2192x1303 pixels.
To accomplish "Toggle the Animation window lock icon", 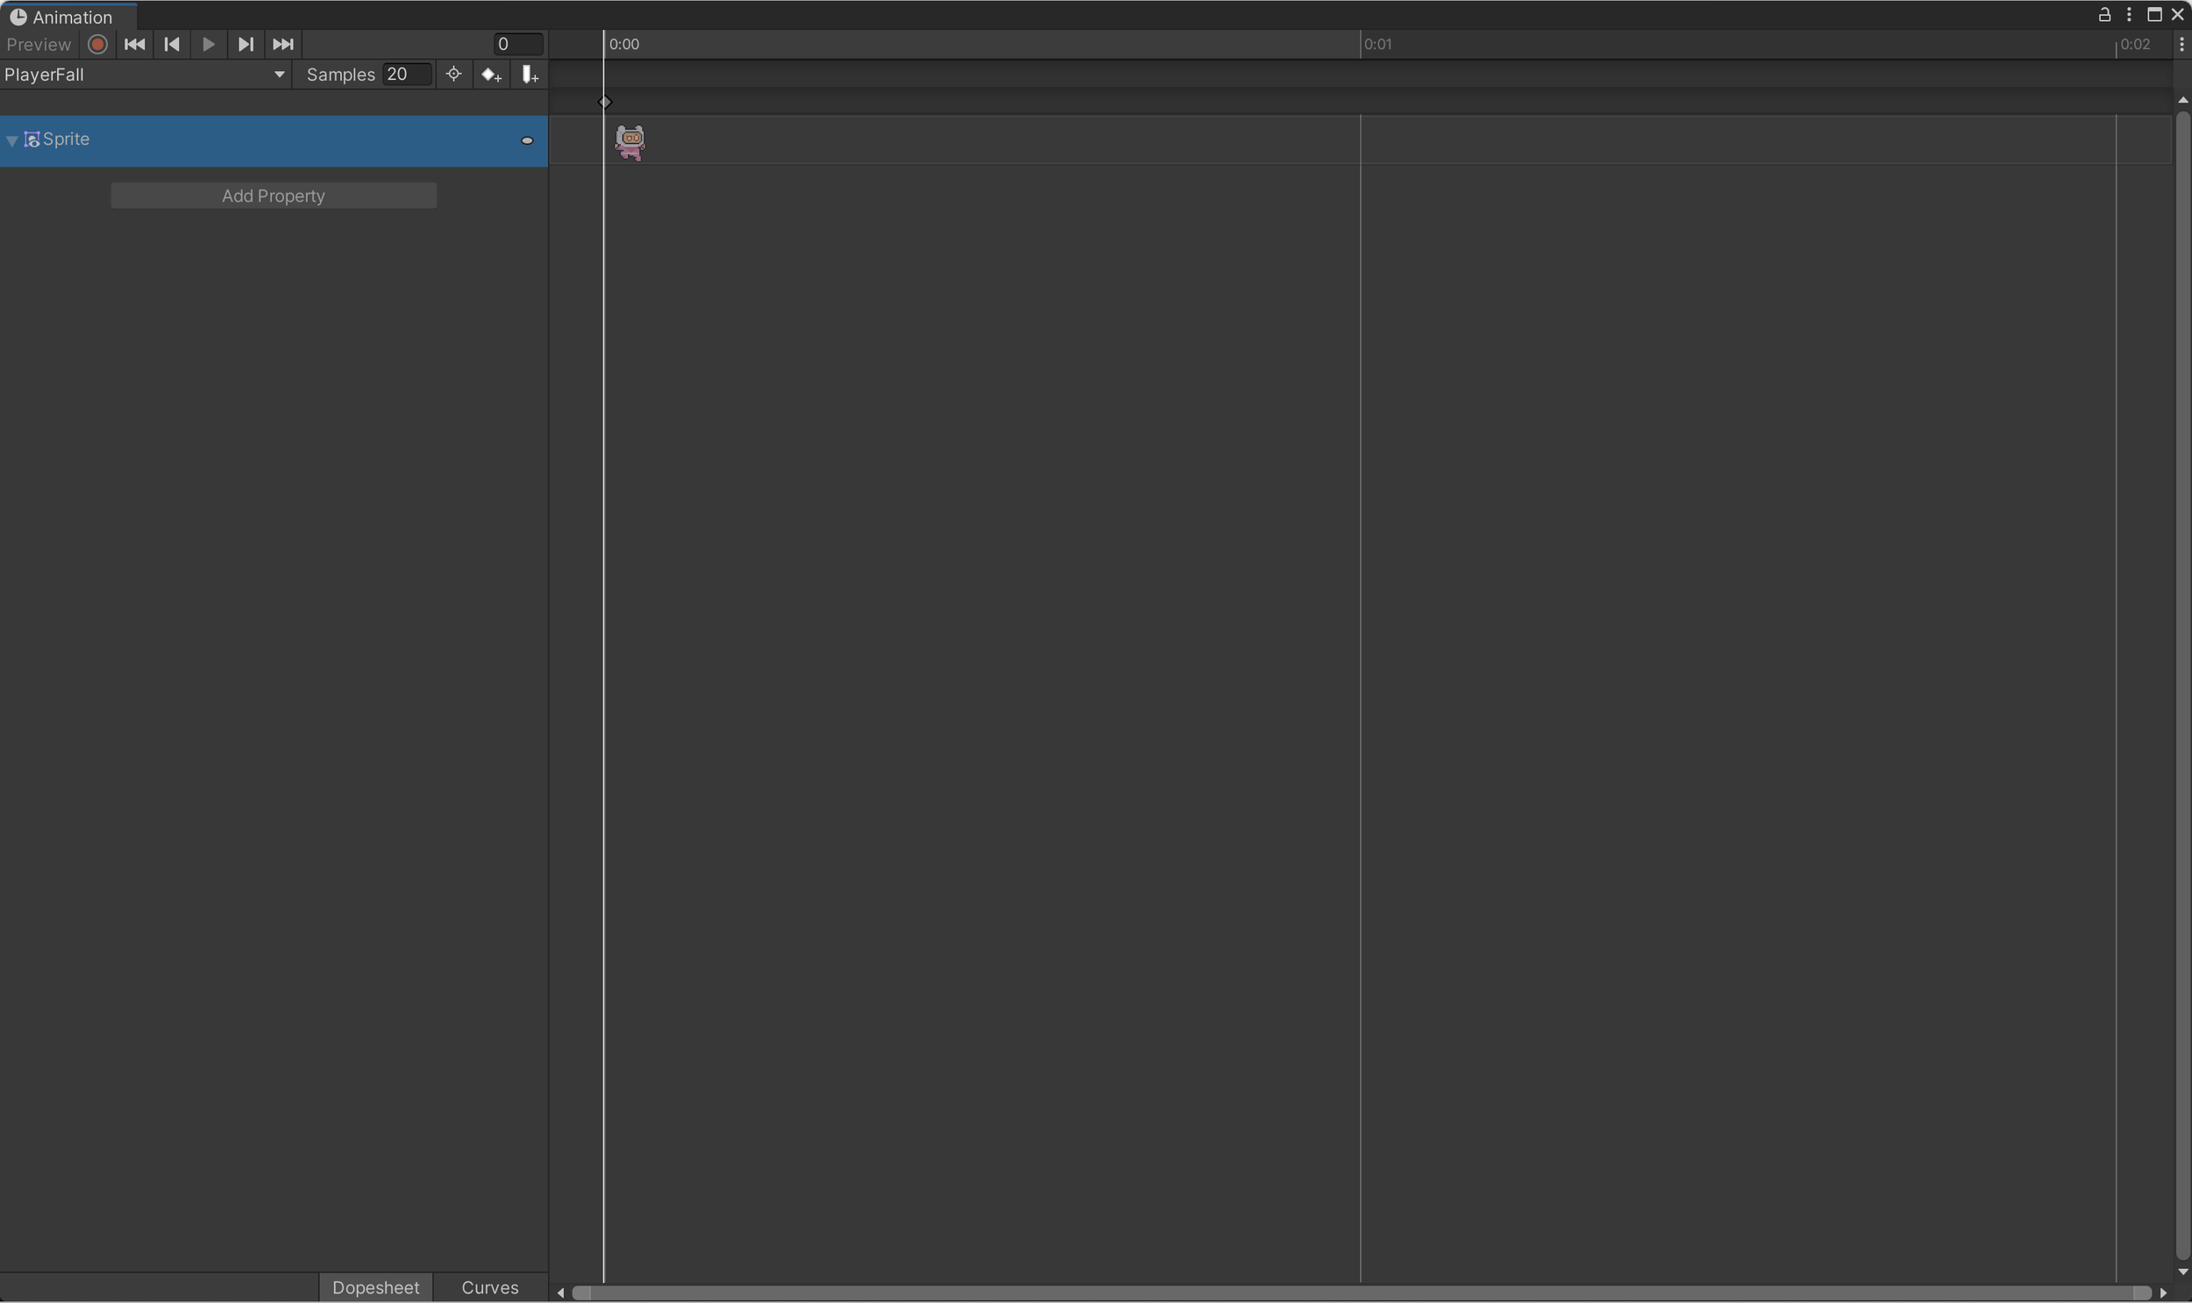I will [2104, 15].
